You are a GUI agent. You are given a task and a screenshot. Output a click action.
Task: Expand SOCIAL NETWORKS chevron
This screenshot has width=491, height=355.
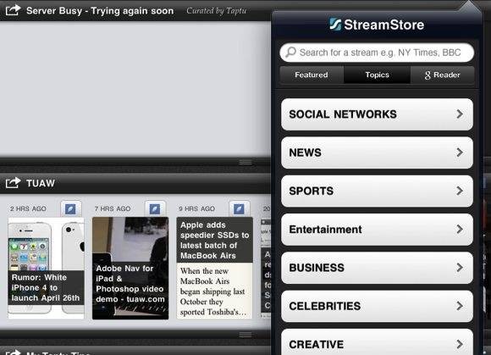[x=460, y=114]
